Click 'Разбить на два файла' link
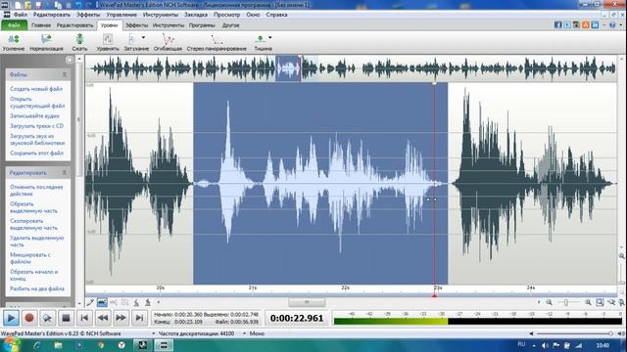 (x=37, y=288)
